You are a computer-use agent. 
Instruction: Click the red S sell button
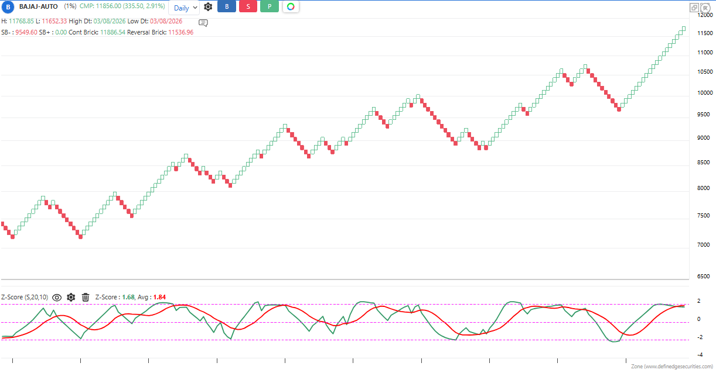[248, 7]
